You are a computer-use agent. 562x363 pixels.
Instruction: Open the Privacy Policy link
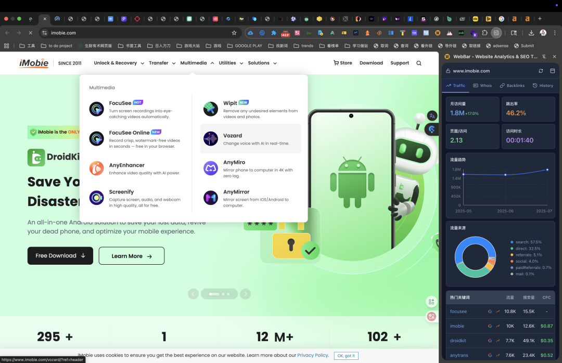point(313,355)
